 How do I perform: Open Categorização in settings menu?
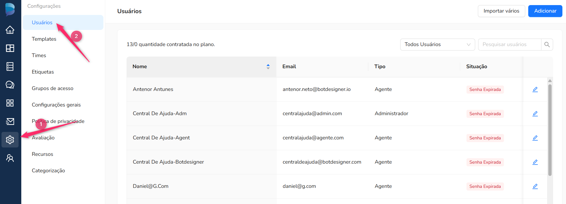point(48,170)
